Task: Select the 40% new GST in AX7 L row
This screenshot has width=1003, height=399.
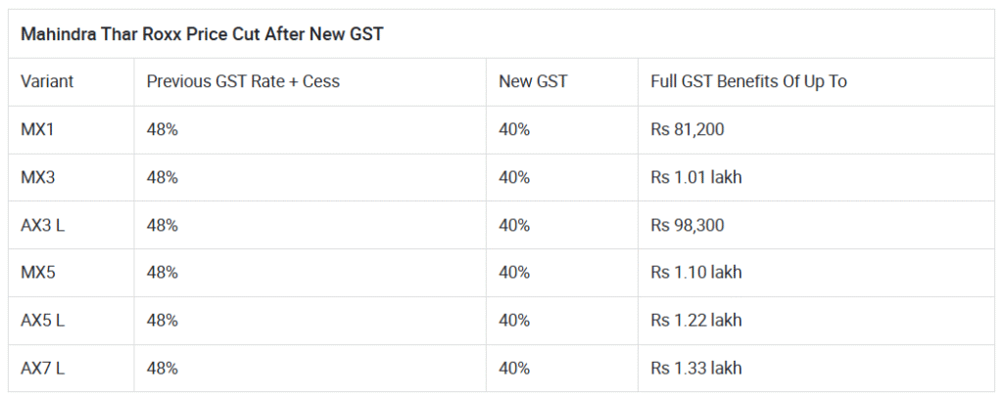Action: coord(514,369)
